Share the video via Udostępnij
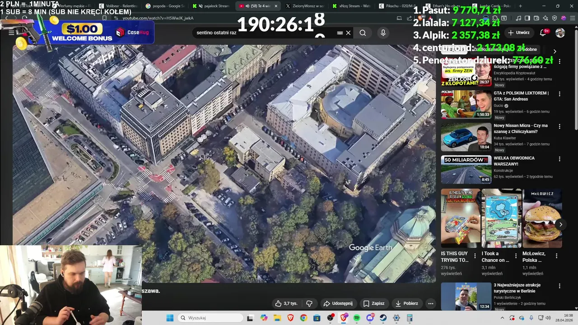This screenshot has height=325, width=578. click(338, 303)
